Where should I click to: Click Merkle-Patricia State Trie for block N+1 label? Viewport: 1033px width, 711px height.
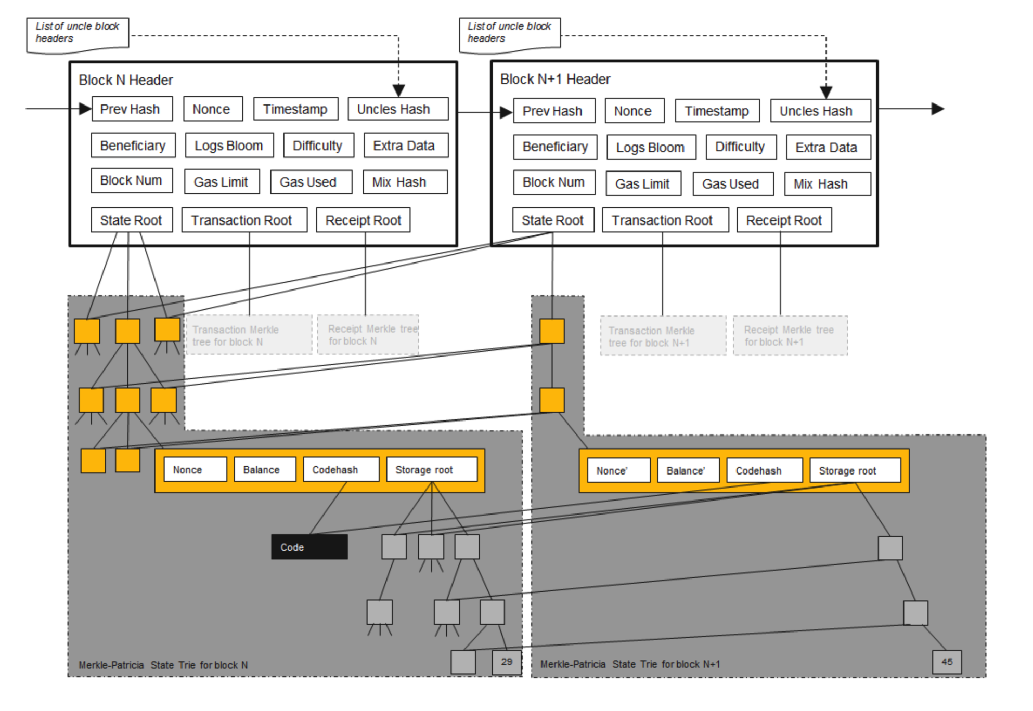point(630,664)
